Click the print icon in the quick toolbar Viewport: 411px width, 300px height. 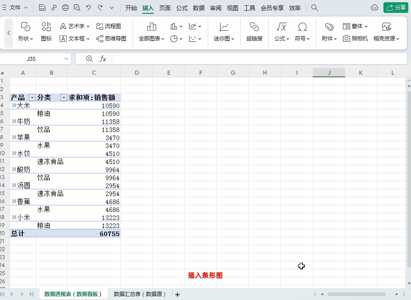click(x=65, y=8)
